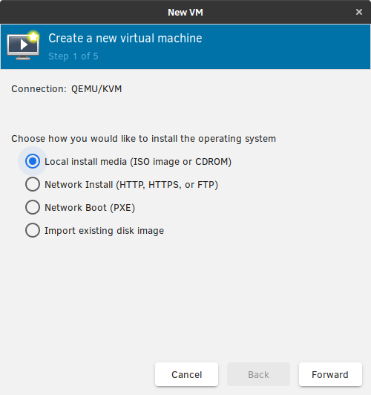Click the greyed-out Back button
The height and width of the screenshot is (395, 371).
coord(258,374)
